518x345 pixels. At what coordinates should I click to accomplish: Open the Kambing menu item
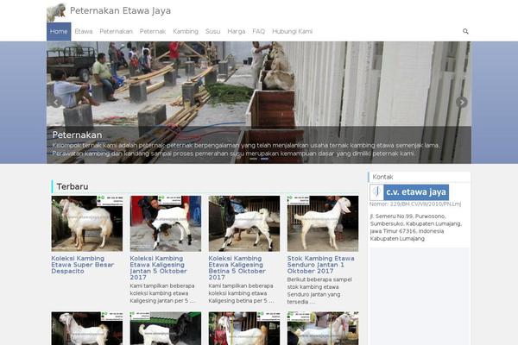click(x=186, y=32)
